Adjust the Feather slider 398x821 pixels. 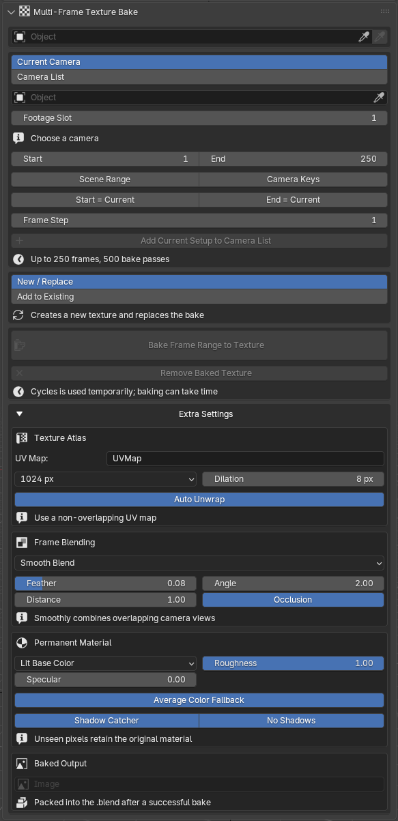[x=105, y=584]
